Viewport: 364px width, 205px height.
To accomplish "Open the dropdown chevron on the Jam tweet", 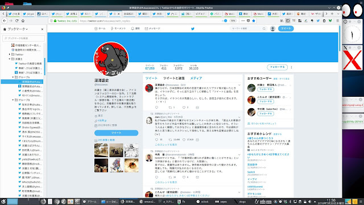I will pyautogui.click(x=239, y=117).
